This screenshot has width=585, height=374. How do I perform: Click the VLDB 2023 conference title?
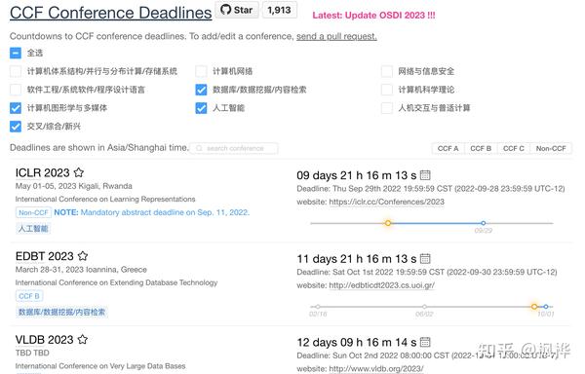click(x=45, y=339)
